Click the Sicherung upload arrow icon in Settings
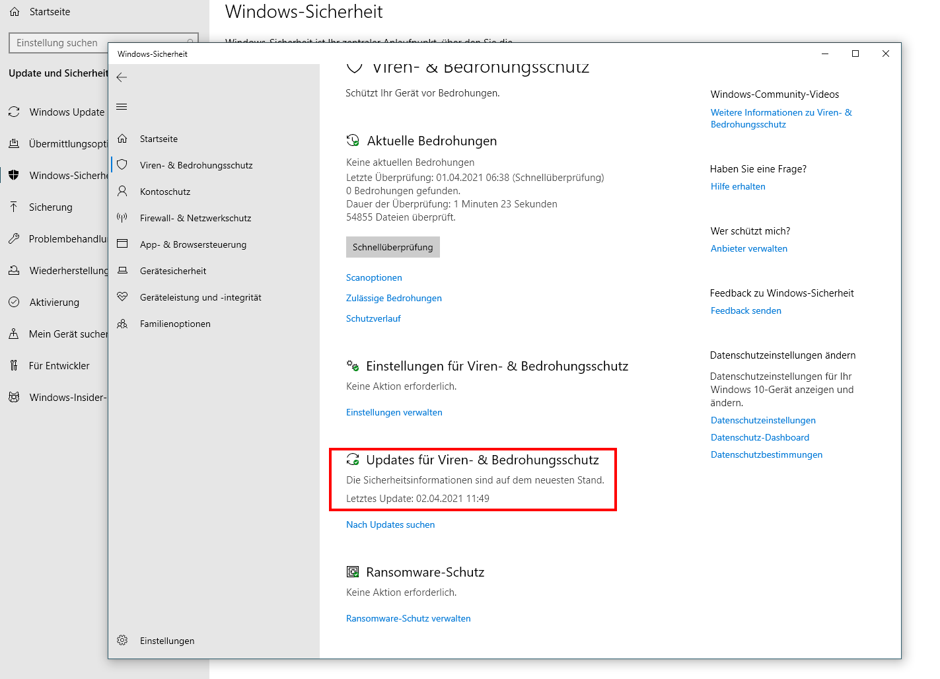 pyautogui.click(x=14, y=207)
